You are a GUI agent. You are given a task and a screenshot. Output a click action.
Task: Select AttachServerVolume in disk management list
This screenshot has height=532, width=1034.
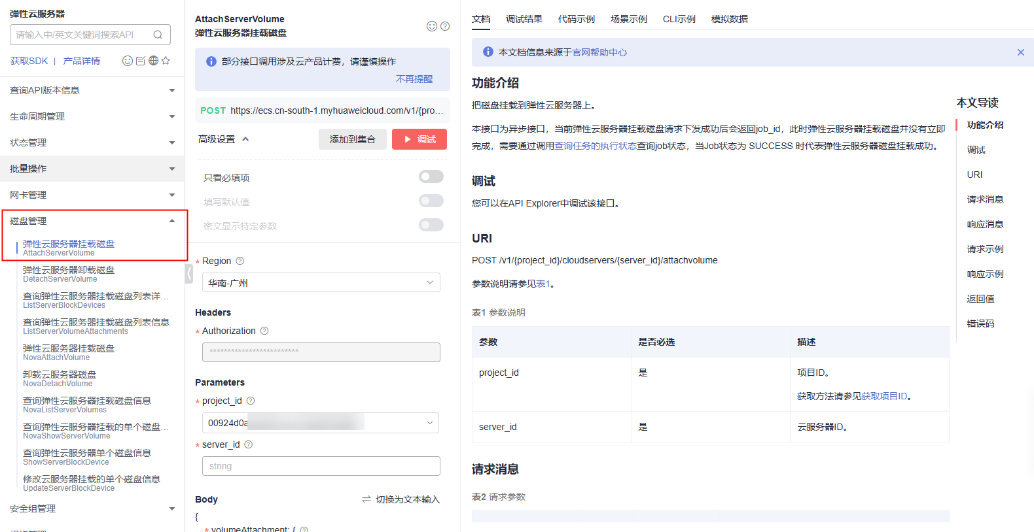[69, 248]
